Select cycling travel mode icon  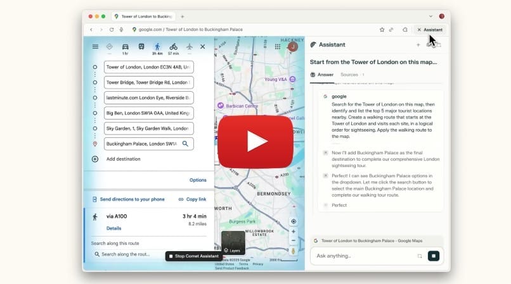point(173,47)
